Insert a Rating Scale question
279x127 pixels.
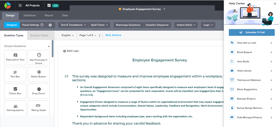point(39,108)
